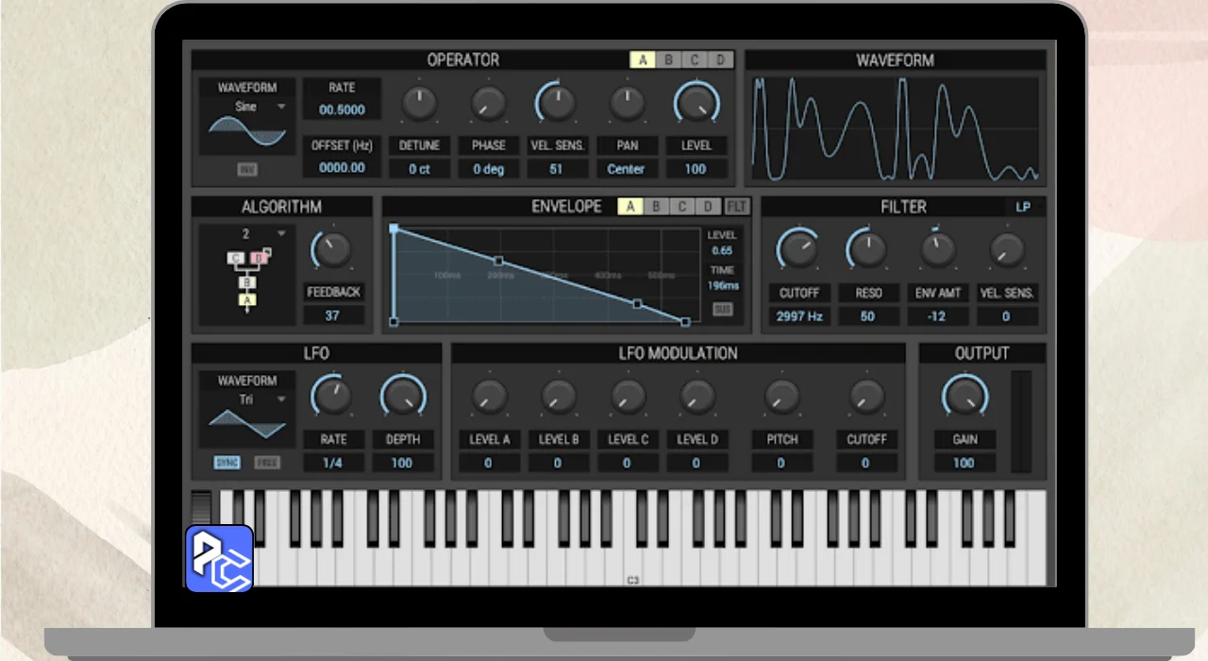1208x661 pixels.
Task: Click the envelope end point handle
Action: point(685,322)
